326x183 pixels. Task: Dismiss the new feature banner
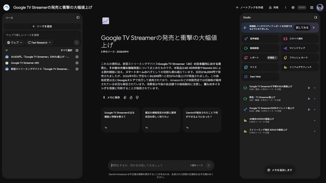pos(314,27)
